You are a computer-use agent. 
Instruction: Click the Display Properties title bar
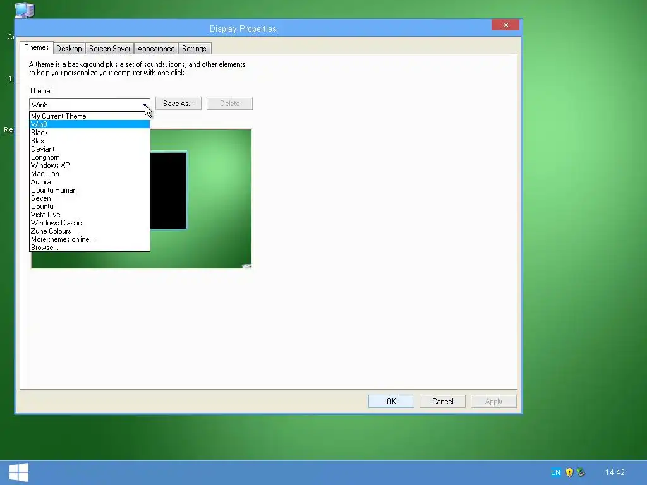243,28
